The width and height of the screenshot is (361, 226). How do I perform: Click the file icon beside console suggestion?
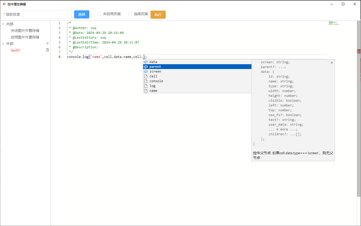(145, 81)
